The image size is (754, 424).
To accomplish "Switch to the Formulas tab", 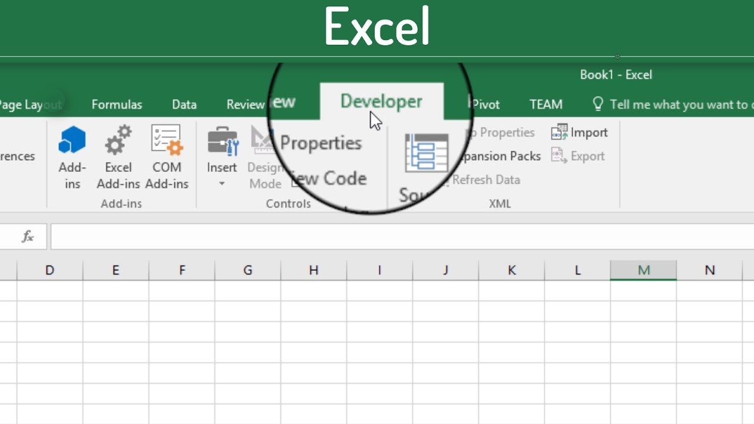I will coord(117,104).
